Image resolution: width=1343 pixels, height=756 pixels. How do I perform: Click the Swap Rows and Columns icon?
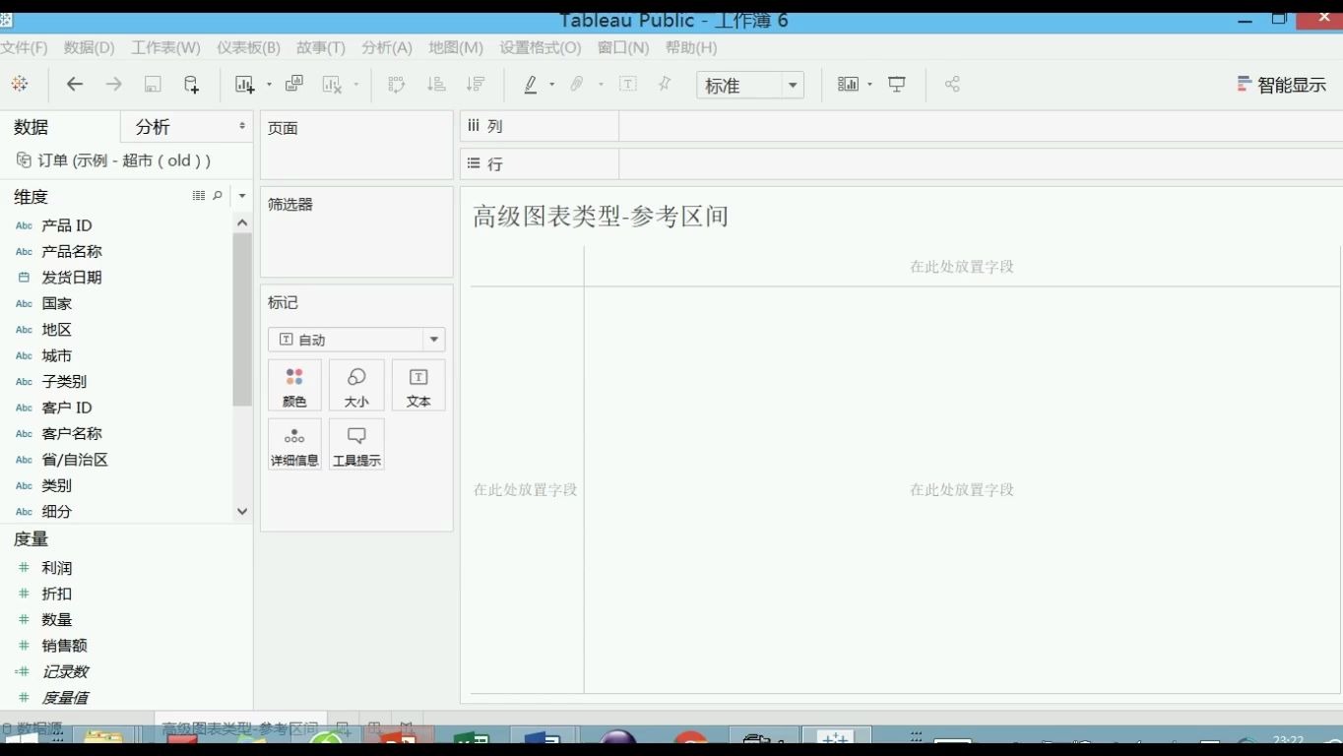click(395, 85)
